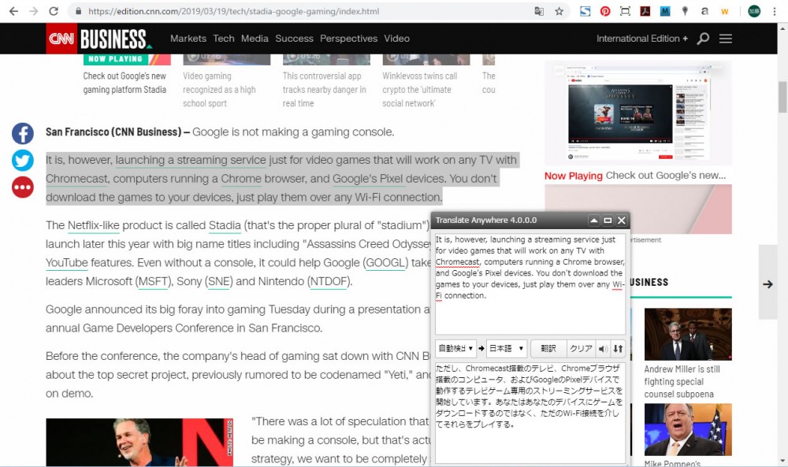Viewport: 788px width, 467px height.
Task: Open the Netflix-like link
Action: pyautogui.click(x=94, y=225)
